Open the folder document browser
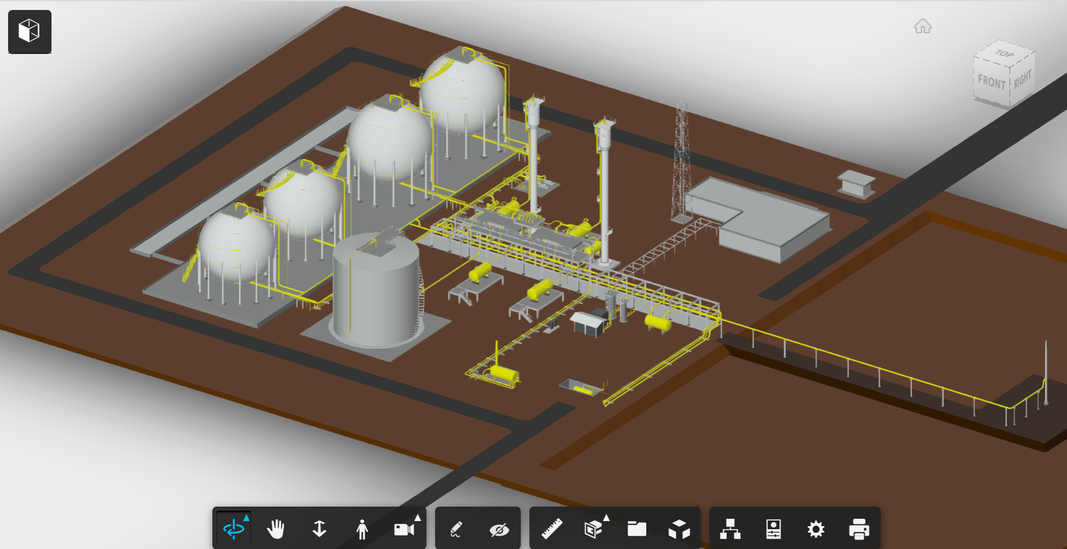The image size is (1067, 549). click(637, 530)
